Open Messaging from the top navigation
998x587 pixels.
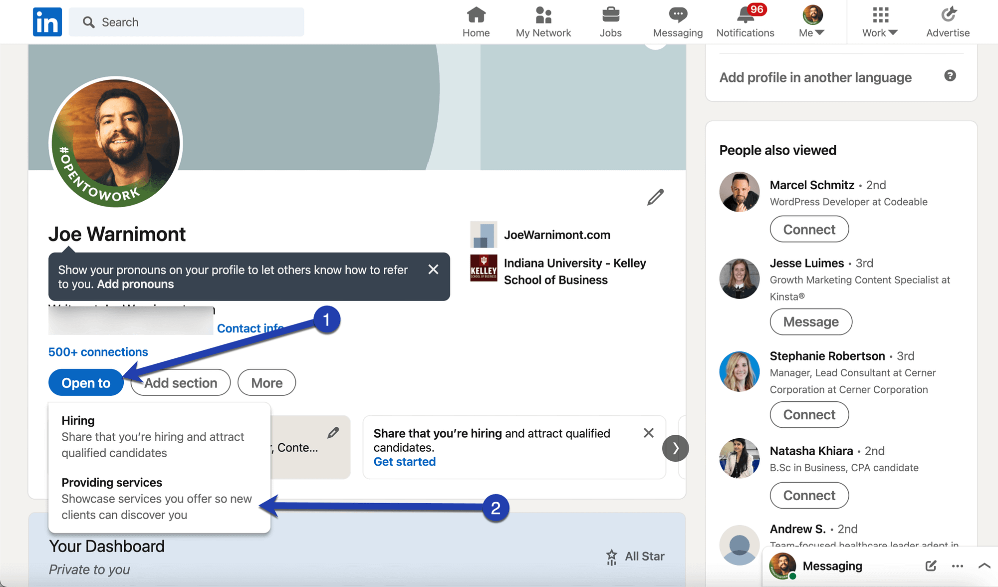pos(678,22)
